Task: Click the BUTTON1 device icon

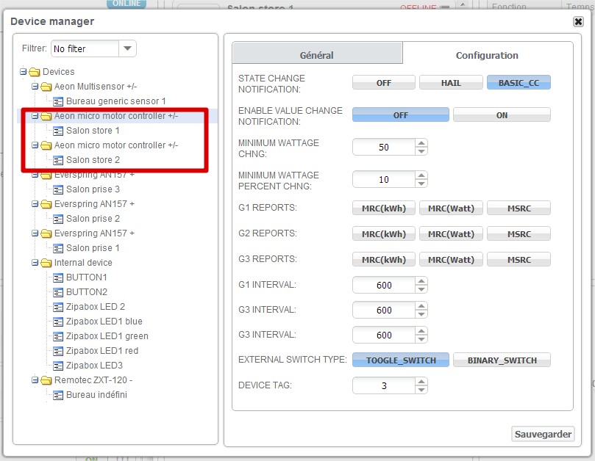Action: (x=59, y=277)
